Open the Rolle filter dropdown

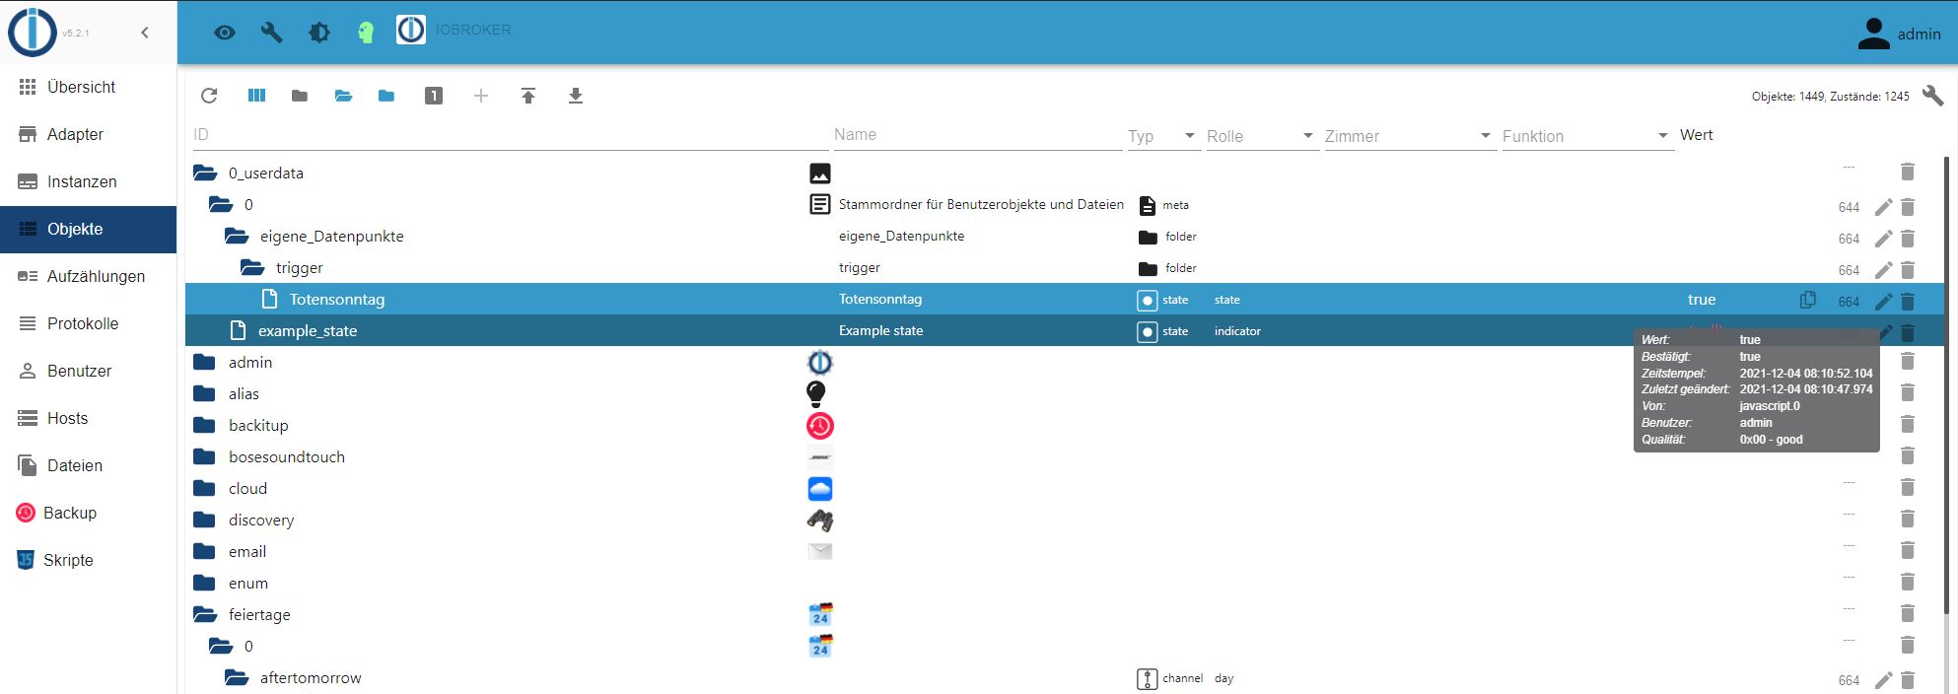click(x=1262, y=136)
